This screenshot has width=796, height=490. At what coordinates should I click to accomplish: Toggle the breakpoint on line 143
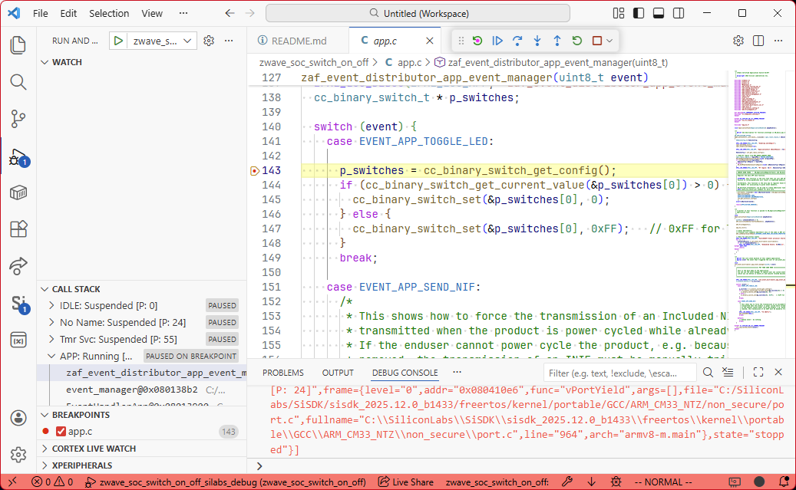(x=253, y=170)
